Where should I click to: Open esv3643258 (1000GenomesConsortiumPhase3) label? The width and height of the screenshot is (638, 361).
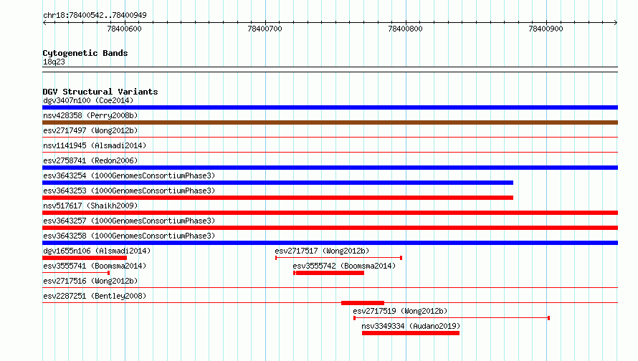point(129,236)
